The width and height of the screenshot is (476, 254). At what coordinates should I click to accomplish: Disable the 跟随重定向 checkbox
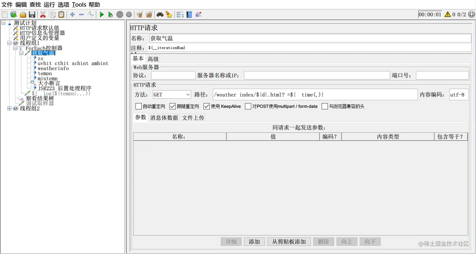(173, 106)
